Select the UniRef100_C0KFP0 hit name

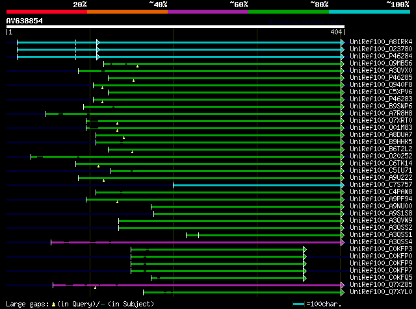[381, 256]
